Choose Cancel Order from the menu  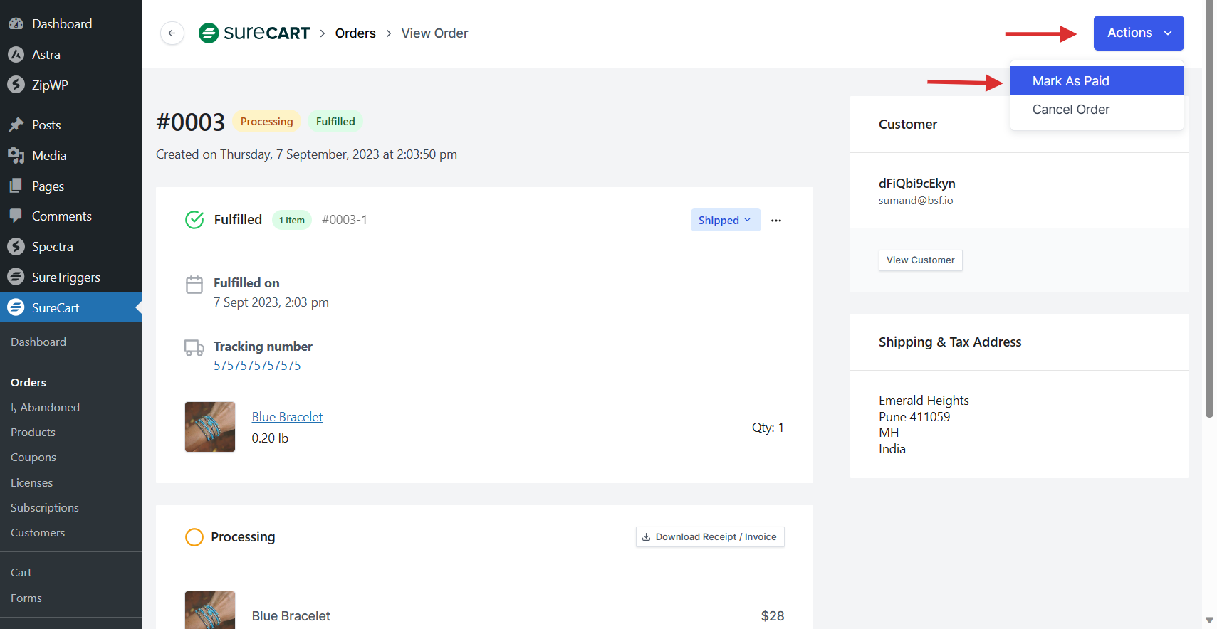[x=1070, y=110]
